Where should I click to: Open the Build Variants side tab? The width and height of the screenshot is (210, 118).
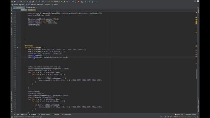click(12, 96)
